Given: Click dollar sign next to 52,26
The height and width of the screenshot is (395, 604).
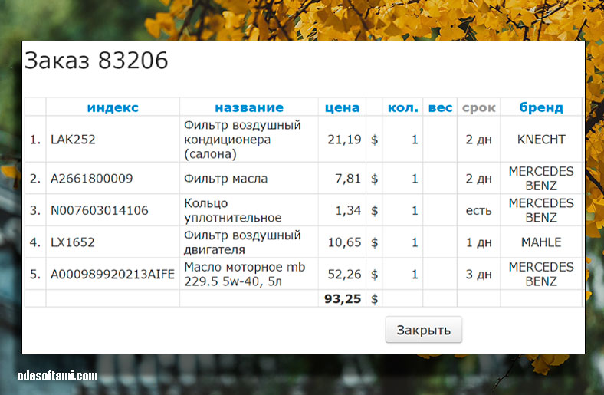Looking at the screenshot, I should tap(374, 275).
